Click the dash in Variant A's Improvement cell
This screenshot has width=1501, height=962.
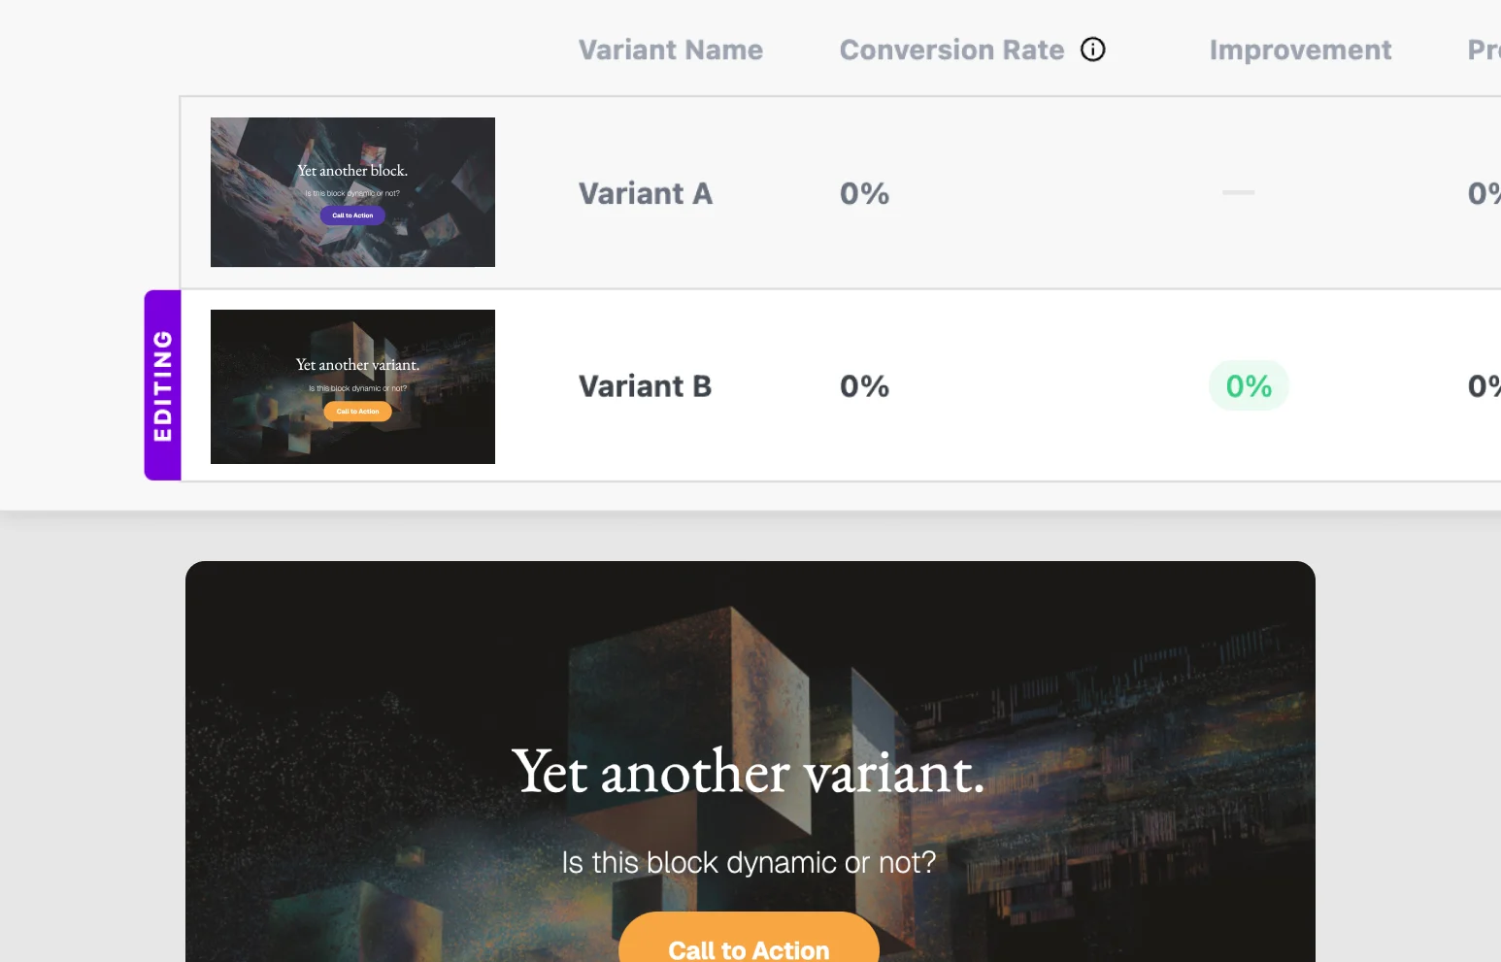click(1238, 193)
